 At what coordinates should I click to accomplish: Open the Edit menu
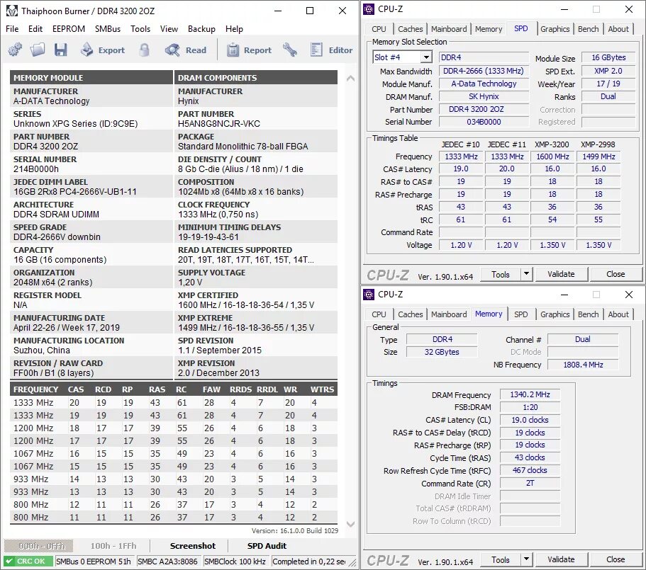click(x=35, y=29)
